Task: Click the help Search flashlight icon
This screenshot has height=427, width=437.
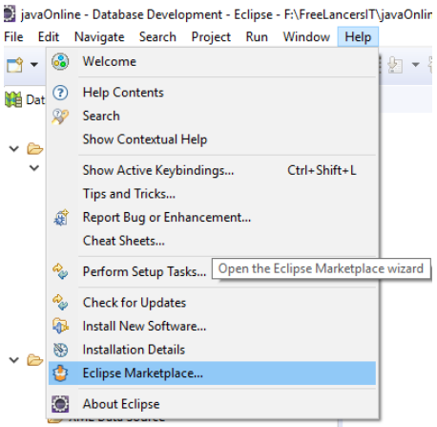Action: [60, 117]
